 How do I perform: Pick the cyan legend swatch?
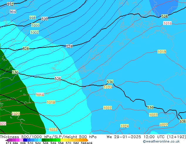40,140
